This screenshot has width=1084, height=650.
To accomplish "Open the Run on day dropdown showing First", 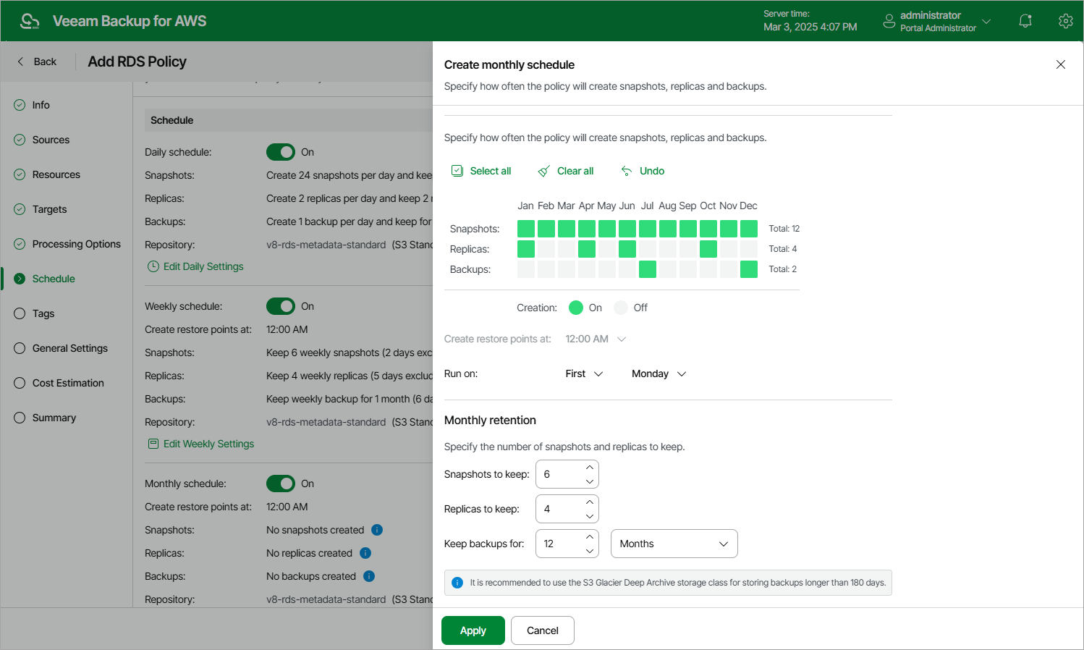I will pyautogui.click(x=583, y=373).
